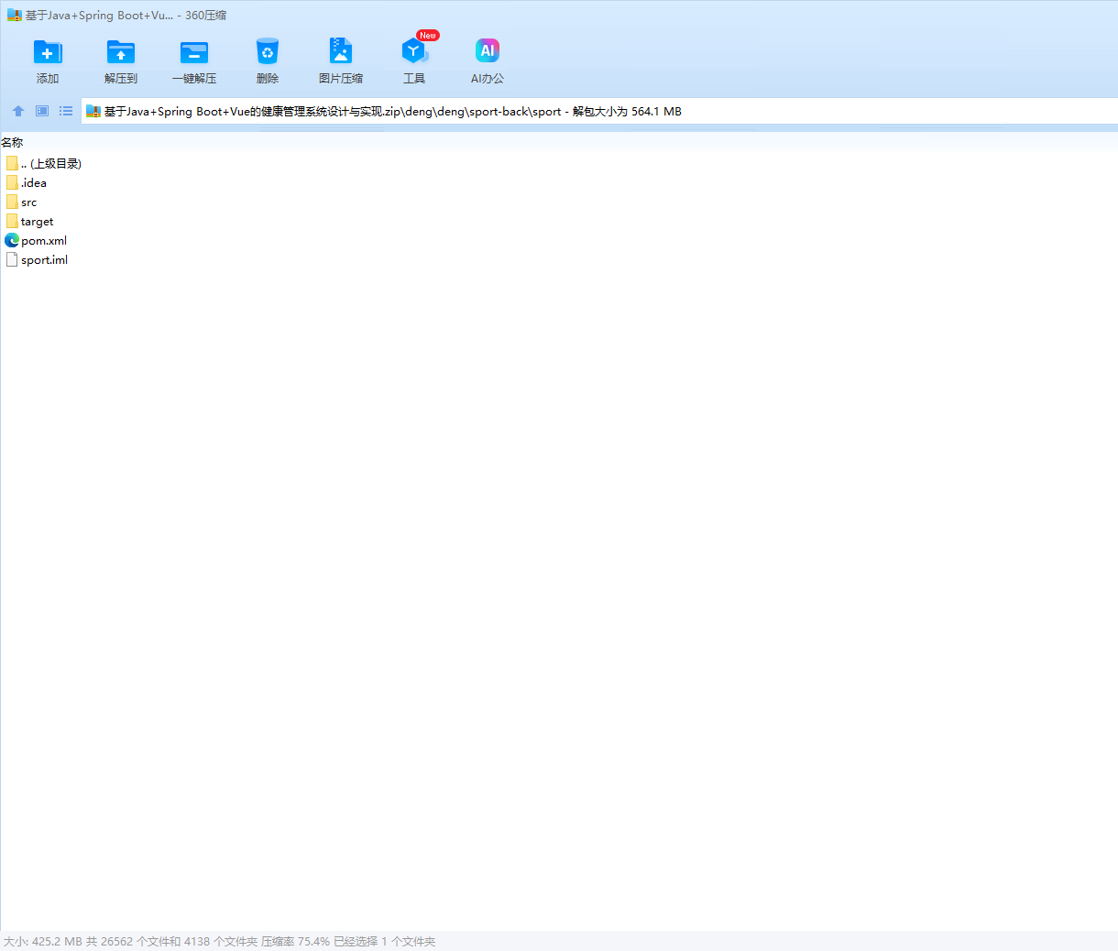This screenshot has height=951, width=1118.
Task: Select the 'sport.iml' file name
Action: (45, 260)
